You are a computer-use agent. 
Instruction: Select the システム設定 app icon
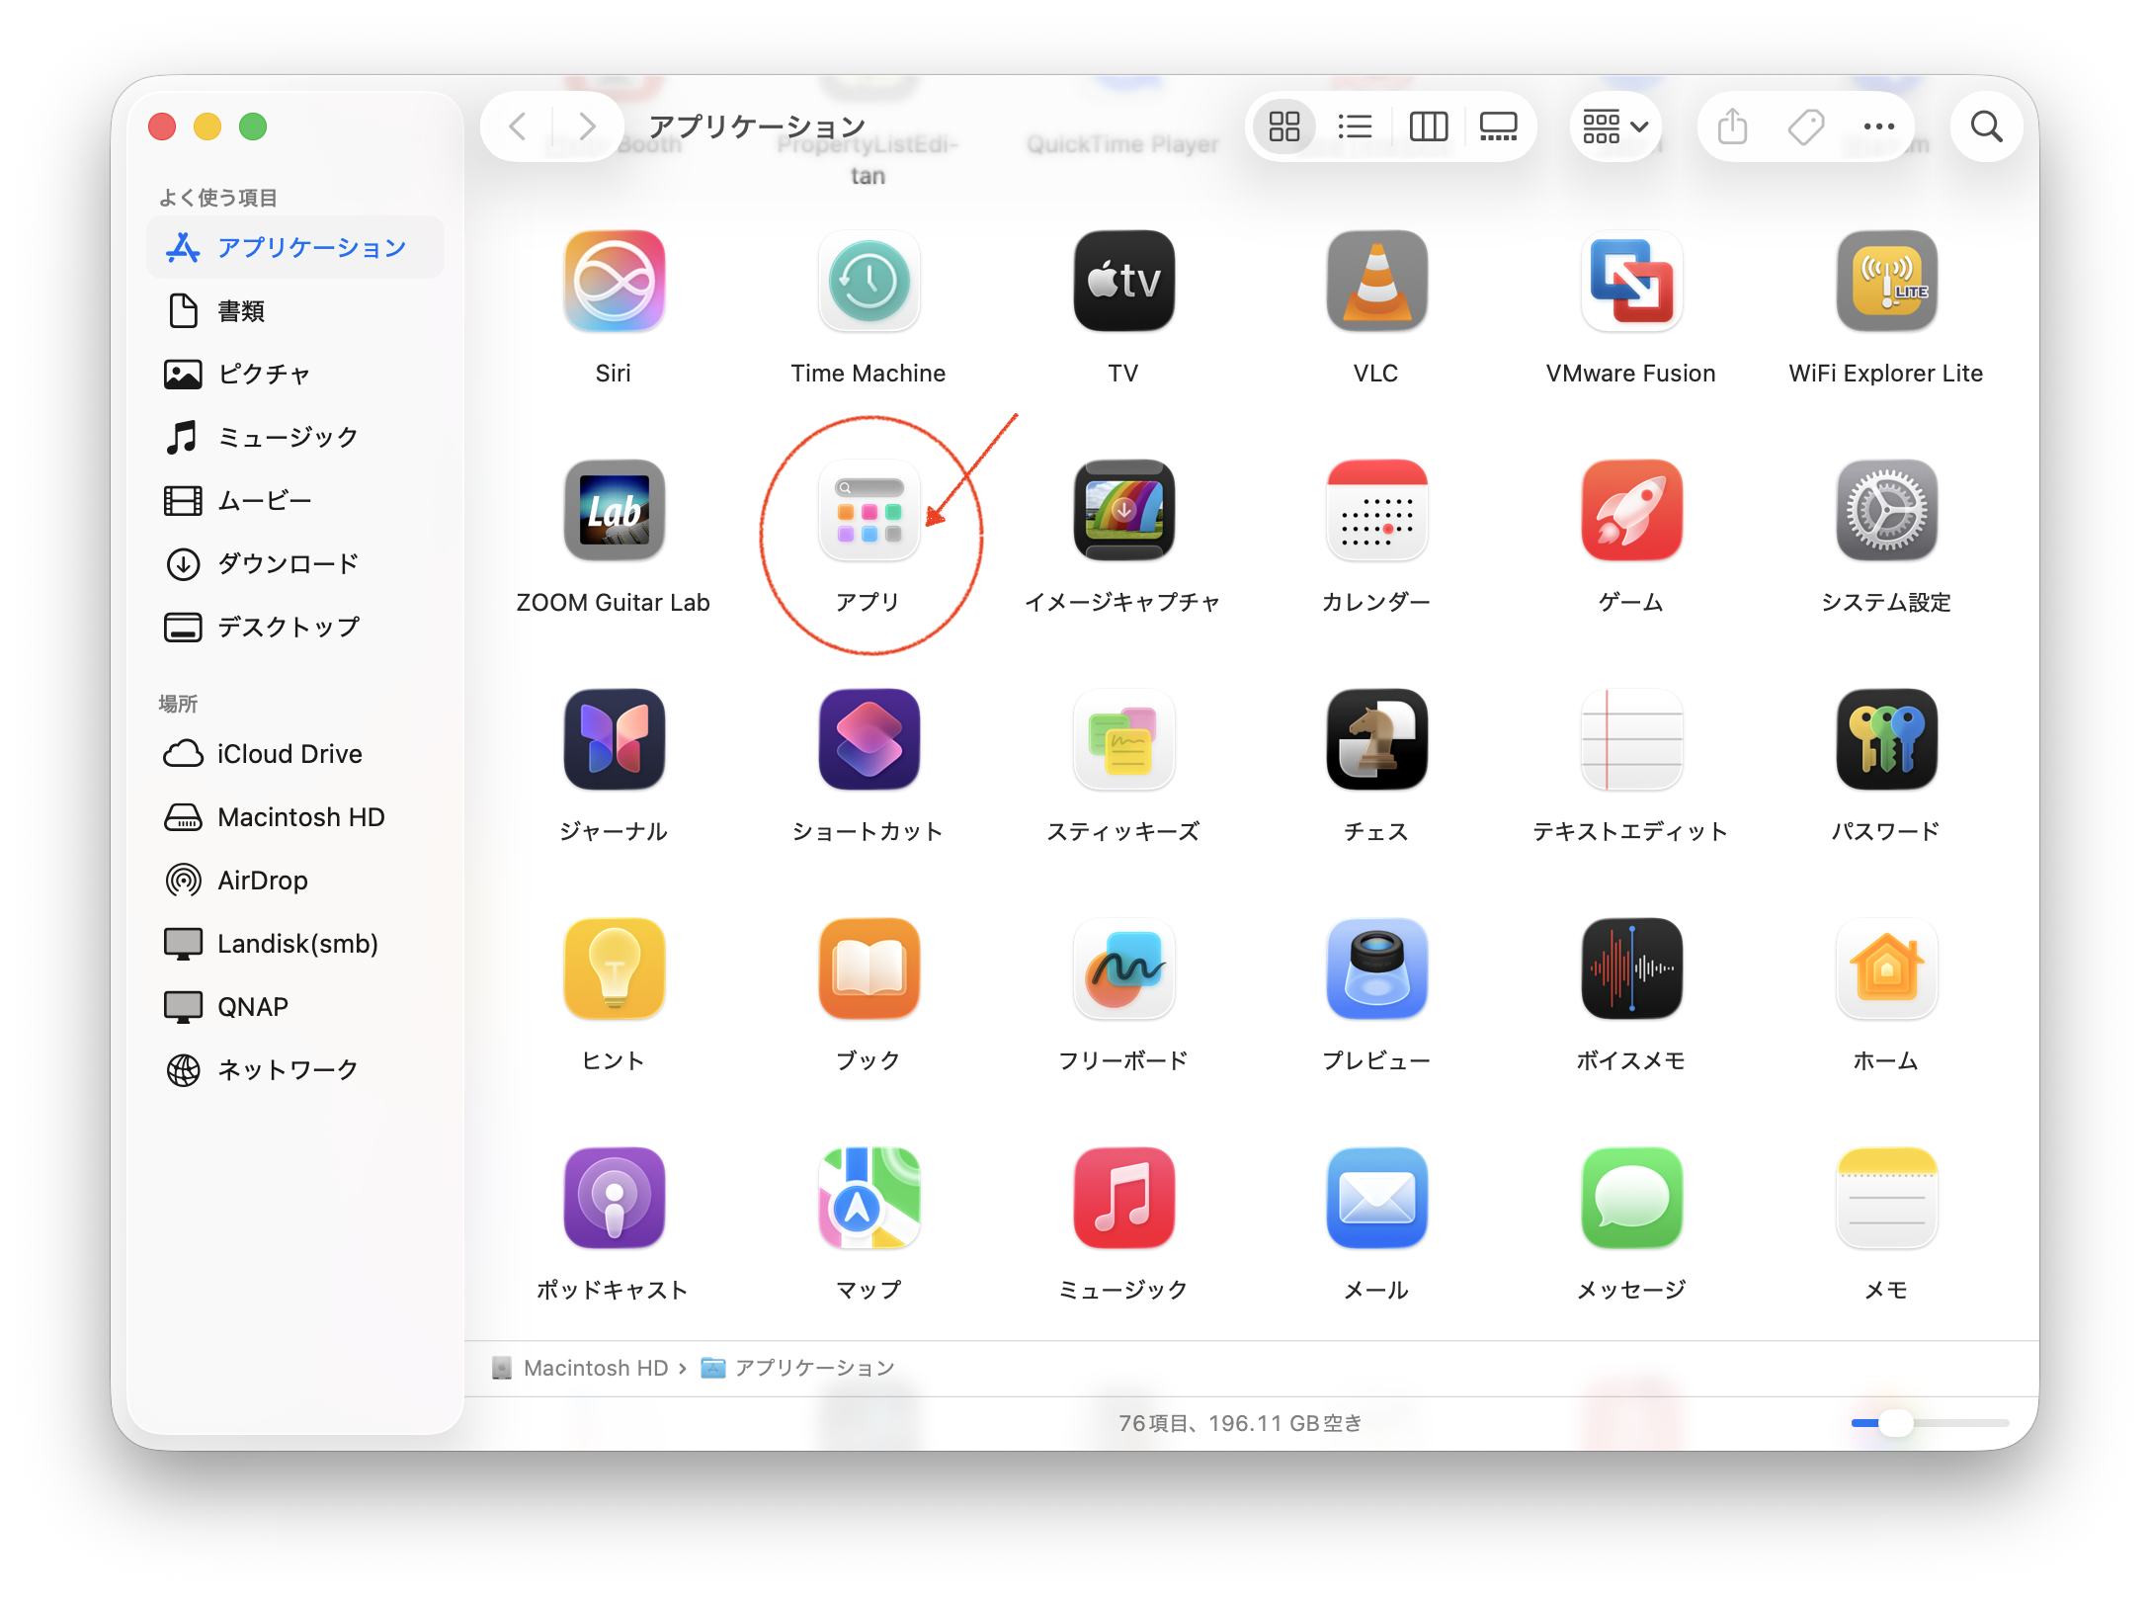[1885, 511]
